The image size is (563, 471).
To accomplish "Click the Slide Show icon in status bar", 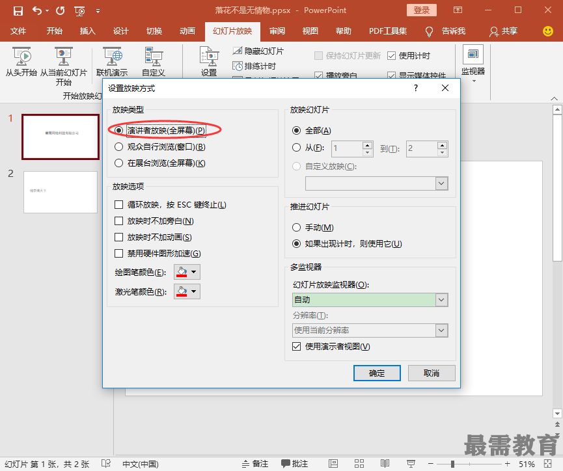I will 411,464.
